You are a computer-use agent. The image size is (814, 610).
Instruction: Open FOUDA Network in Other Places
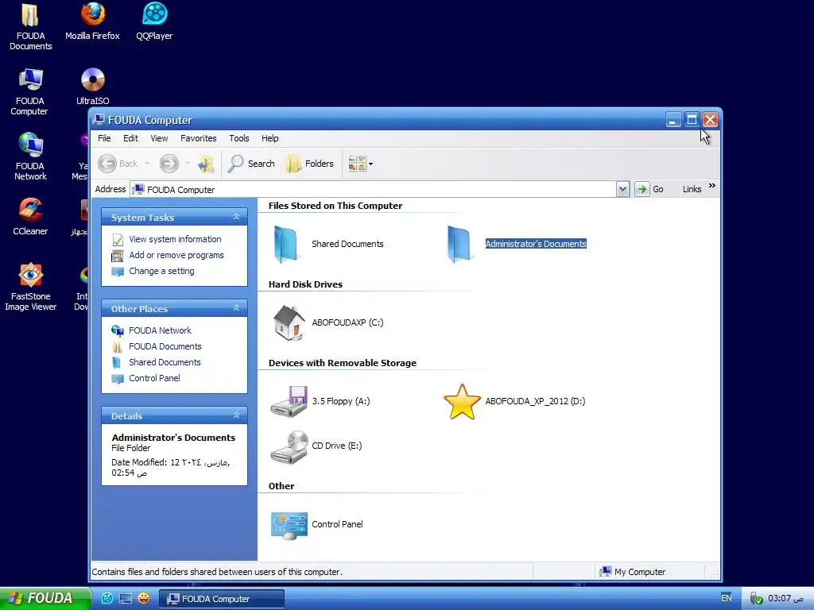coord(160,330)
